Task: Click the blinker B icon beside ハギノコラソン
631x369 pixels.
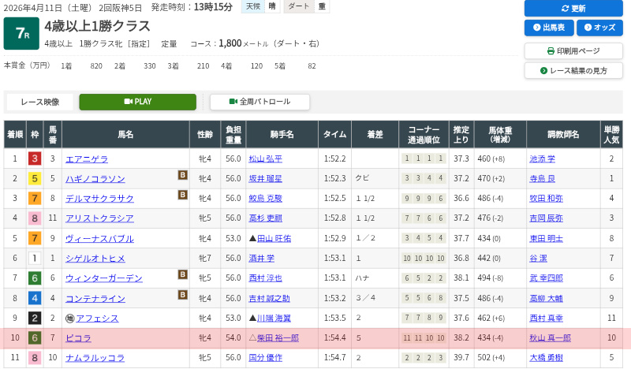Action: click(x=182, y=175)
